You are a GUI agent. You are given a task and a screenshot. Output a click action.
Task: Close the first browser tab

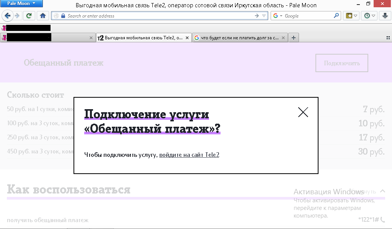point(91,38)
